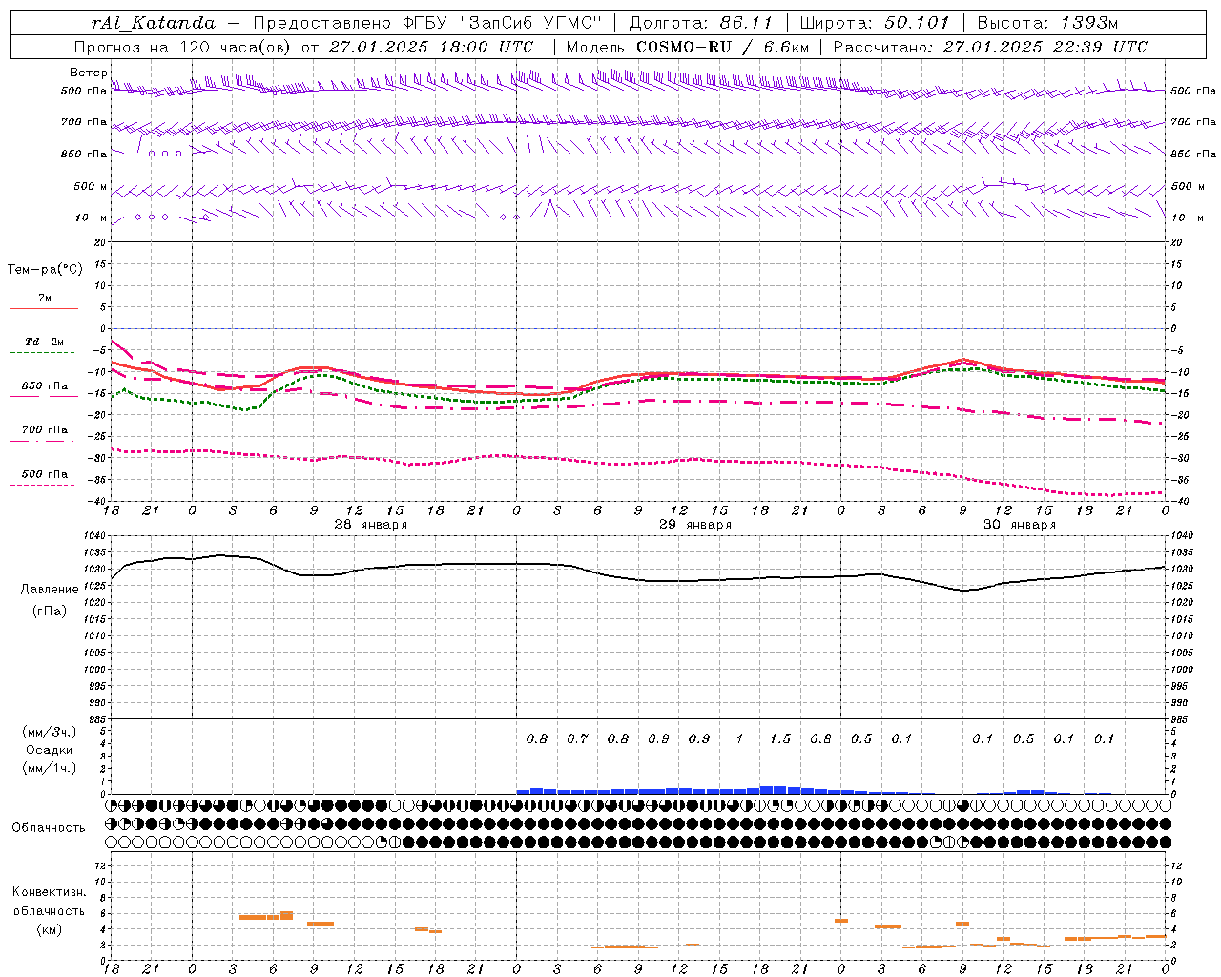Click the 'Давление' pressure panel label

click(50, 590)
